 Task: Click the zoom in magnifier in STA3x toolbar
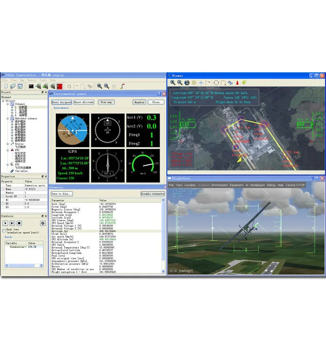(x=100, y=86)
